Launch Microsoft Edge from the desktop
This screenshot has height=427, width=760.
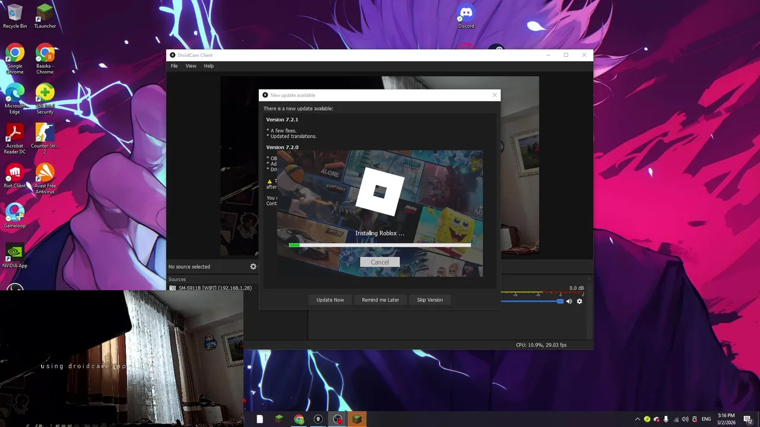15,99
